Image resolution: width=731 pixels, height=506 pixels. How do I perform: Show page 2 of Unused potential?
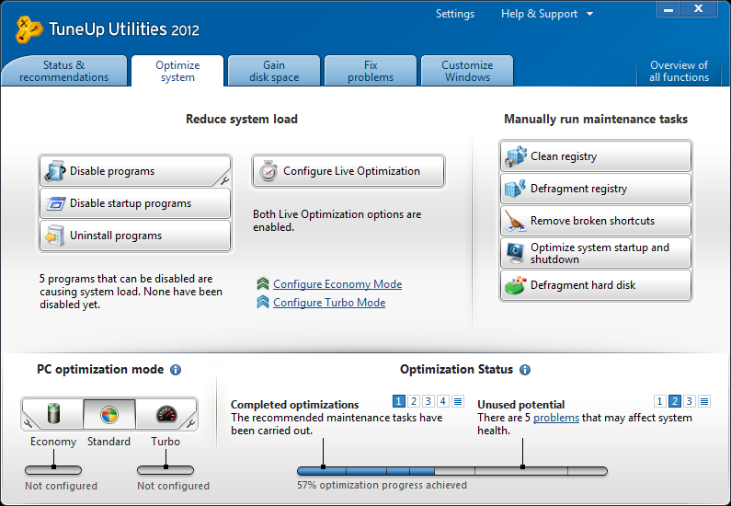tap(675, 401)
